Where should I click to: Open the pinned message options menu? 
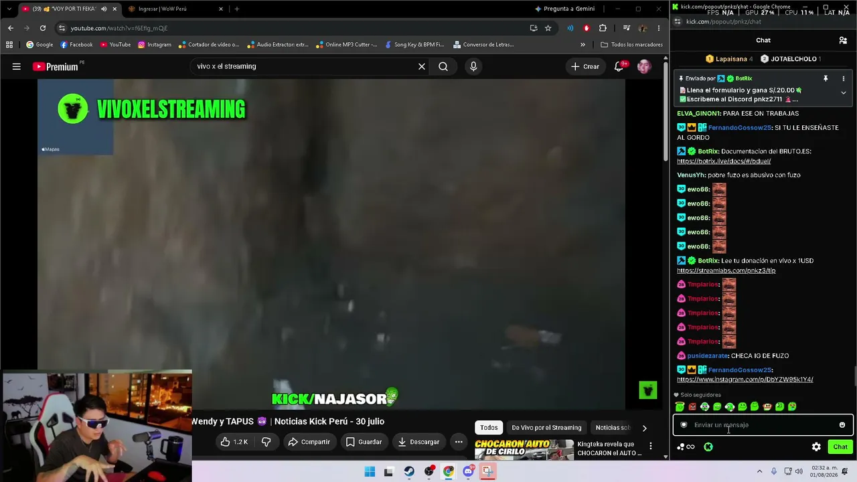coord(843,78)
